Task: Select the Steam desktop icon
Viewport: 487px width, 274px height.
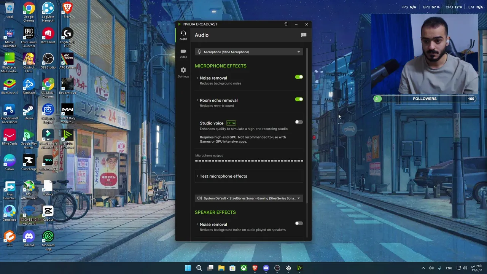Action: (29, 112)
